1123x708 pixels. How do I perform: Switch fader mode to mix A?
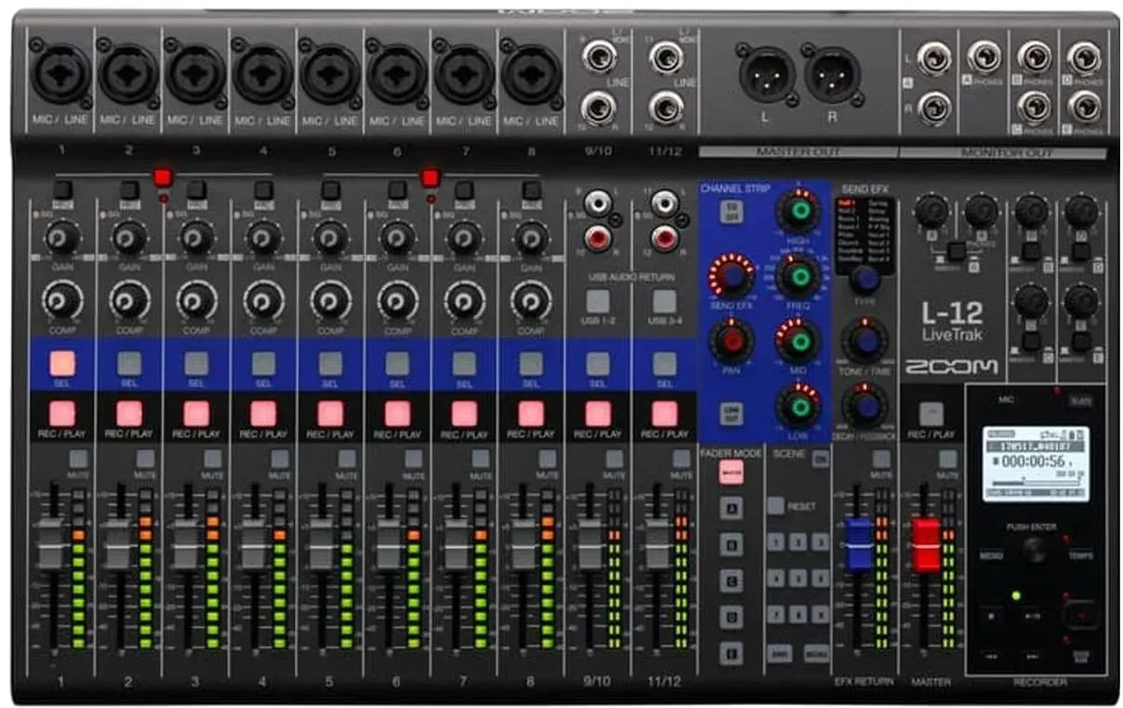click(x=732, y=508)
